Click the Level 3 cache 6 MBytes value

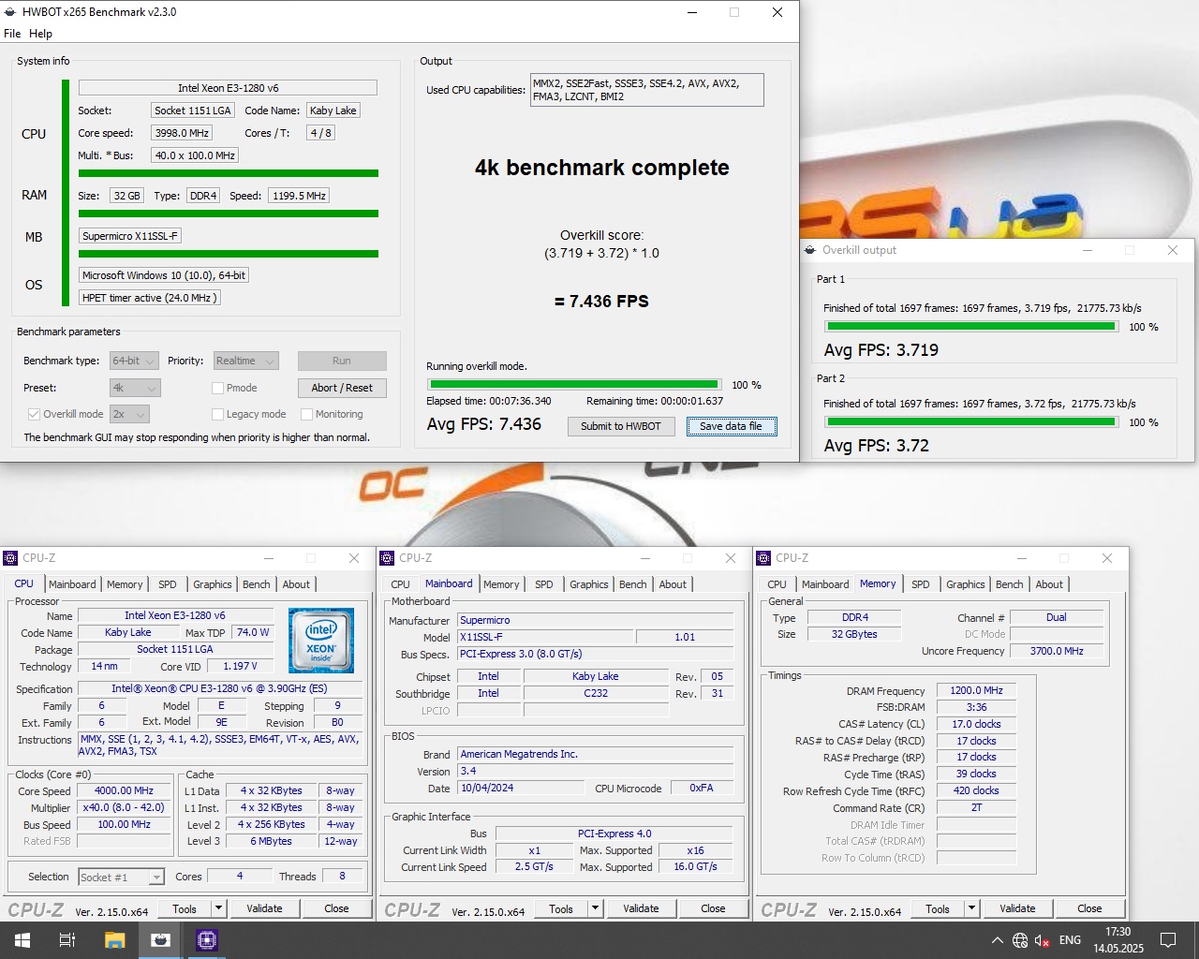(x=271, y=841)
